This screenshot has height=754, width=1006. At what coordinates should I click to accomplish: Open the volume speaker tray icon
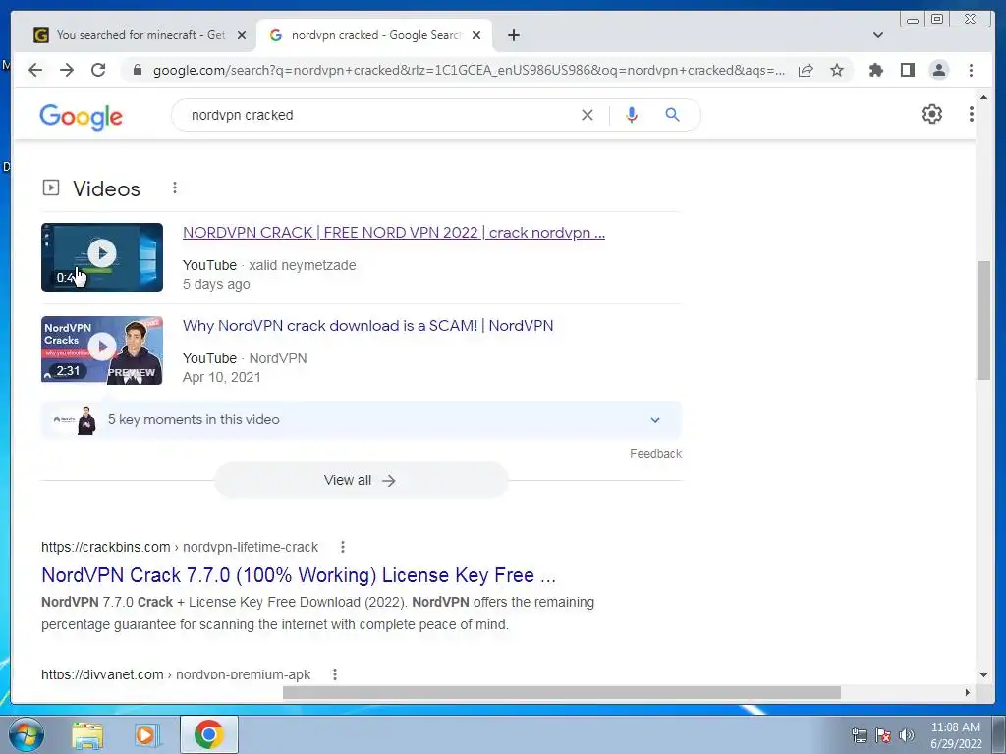point(907,735)
